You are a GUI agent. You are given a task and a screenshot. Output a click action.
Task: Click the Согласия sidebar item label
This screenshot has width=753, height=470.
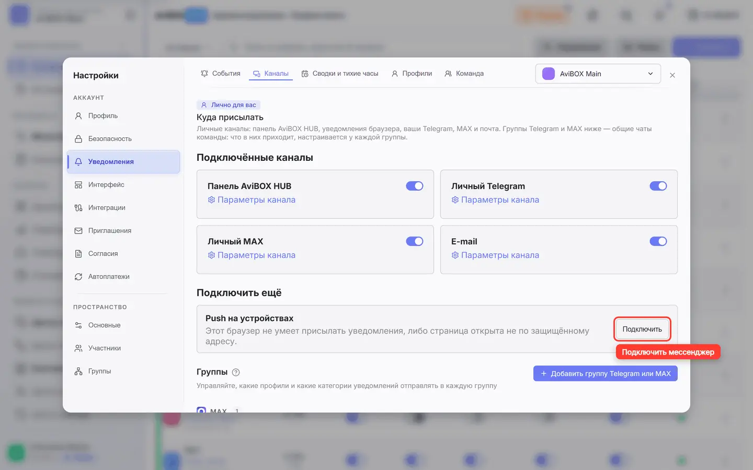pos(103,254)
